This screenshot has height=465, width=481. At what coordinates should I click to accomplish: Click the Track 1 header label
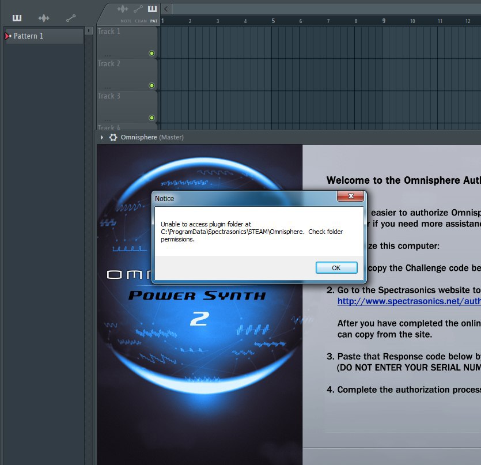(109, 31)
